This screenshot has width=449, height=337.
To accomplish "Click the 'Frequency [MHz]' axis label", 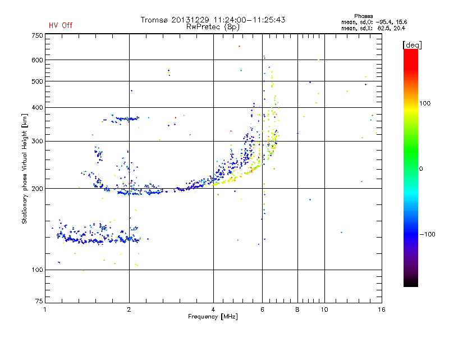I will 213,316.
